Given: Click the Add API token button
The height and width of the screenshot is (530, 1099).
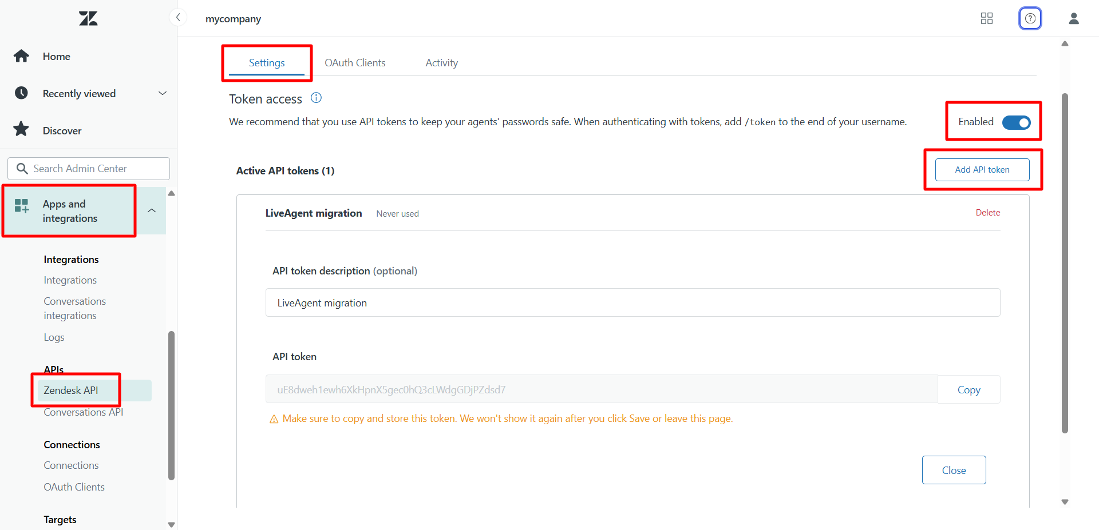Looking at the screenshot, I should (x=982, y=170).
